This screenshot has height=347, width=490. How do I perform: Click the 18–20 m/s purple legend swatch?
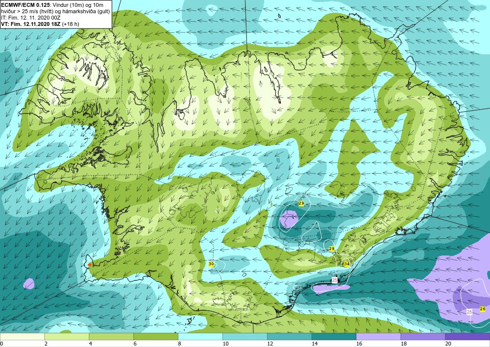(423, 336)
